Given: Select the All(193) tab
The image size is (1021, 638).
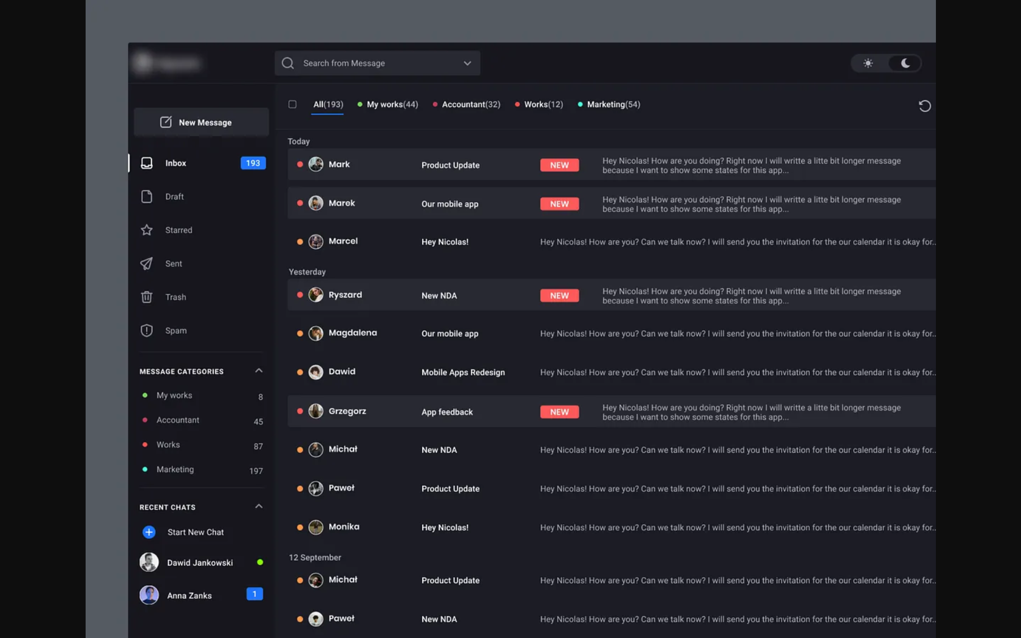Looking at the screenshot, I should point(328,104).
